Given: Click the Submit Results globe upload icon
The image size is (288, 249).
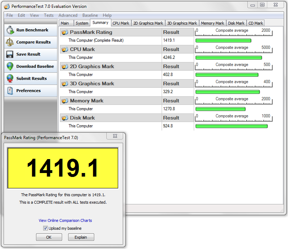Looking at the screenshot, I should point(10,78).
